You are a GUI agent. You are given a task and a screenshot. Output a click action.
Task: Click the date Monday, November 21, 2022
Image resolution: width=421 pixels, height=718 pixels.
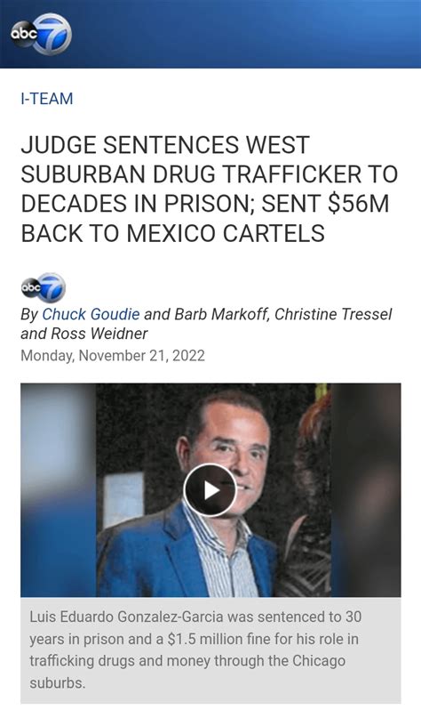click(x=113, y=356)
